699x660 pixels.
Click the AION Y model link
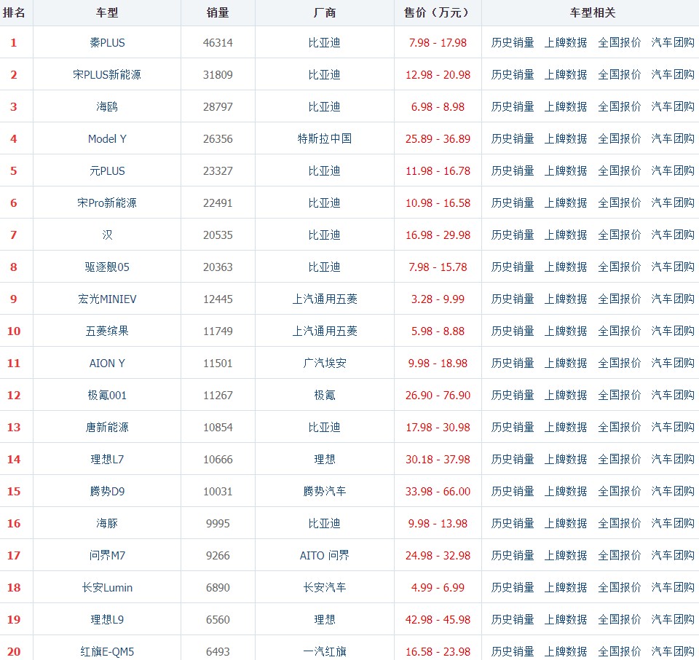[x=107, y=364]
